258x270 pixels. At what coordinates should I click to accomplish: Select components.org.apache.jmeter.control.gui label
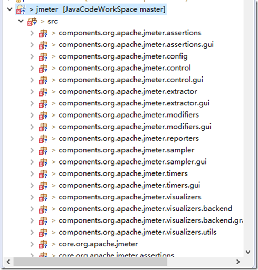pyautogui.click(x=131, y=80)
